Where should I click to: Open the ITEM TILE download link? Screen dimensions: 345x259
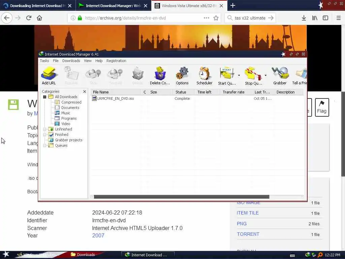click(x=248, y=213)
